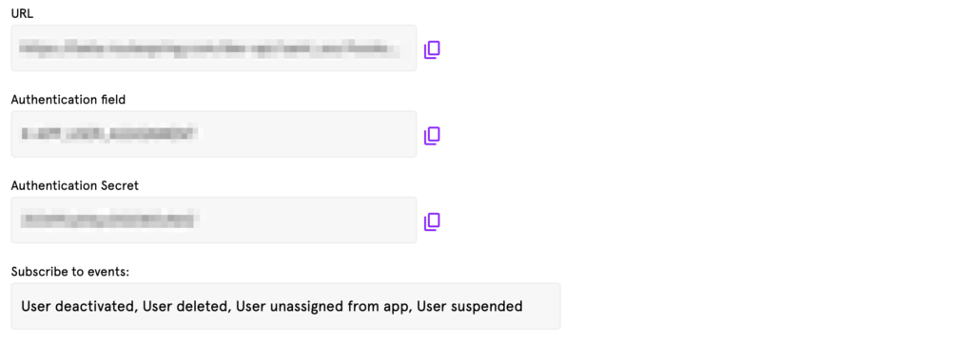
Task: Copy the Authentication Secret to clipboard
Action: [432, 221]
